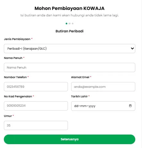Viewport: 142px width, 148px height.
Task: Click the Tarikh Lahir label text
Action: 79,96
